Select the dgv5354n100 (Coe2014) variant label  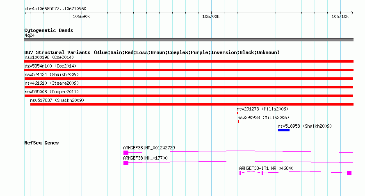coord(50,66)
